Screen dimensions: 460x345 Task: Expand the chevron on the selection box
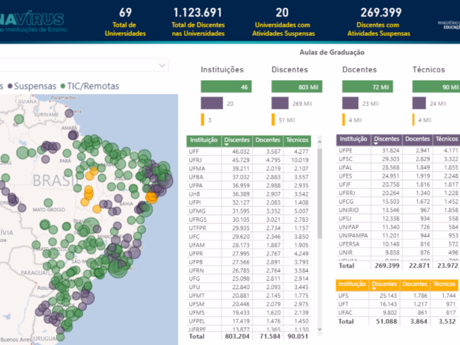pos(162,65)
